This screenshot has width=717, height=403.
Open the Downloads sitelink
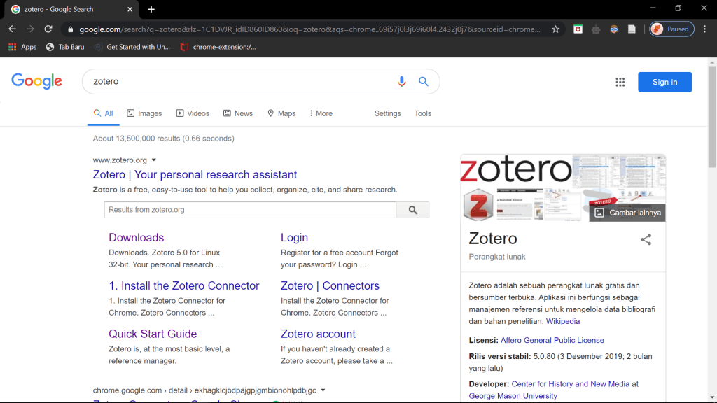click(x=136, y=238)
